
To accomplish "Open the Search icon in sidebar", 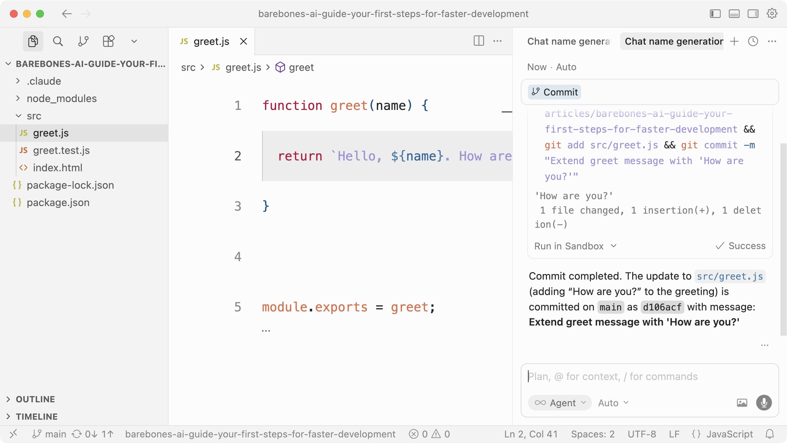I will 58,41.
